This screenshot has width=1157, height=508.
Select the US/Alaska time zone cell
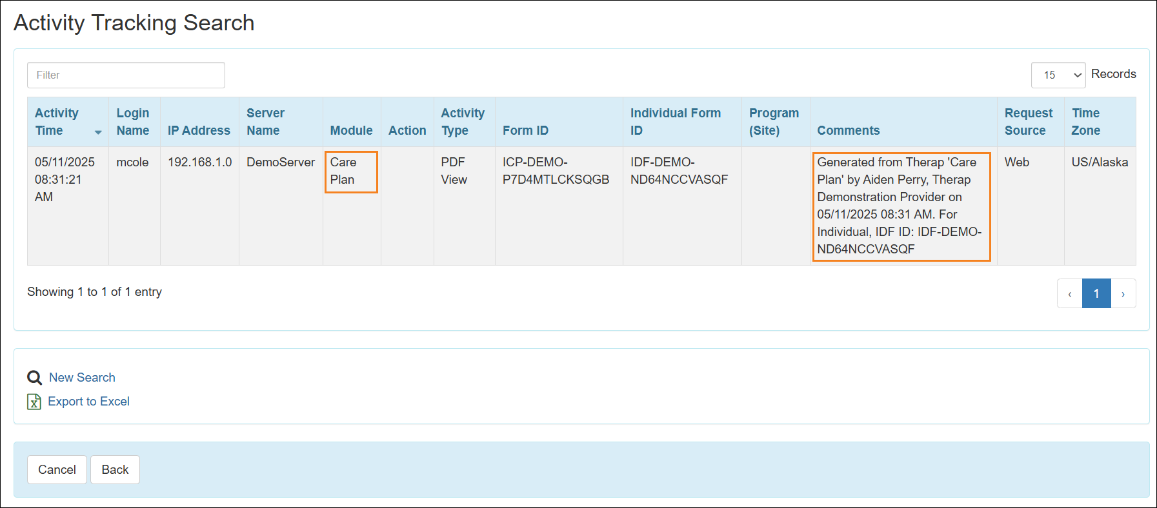tap(1100, 206)
